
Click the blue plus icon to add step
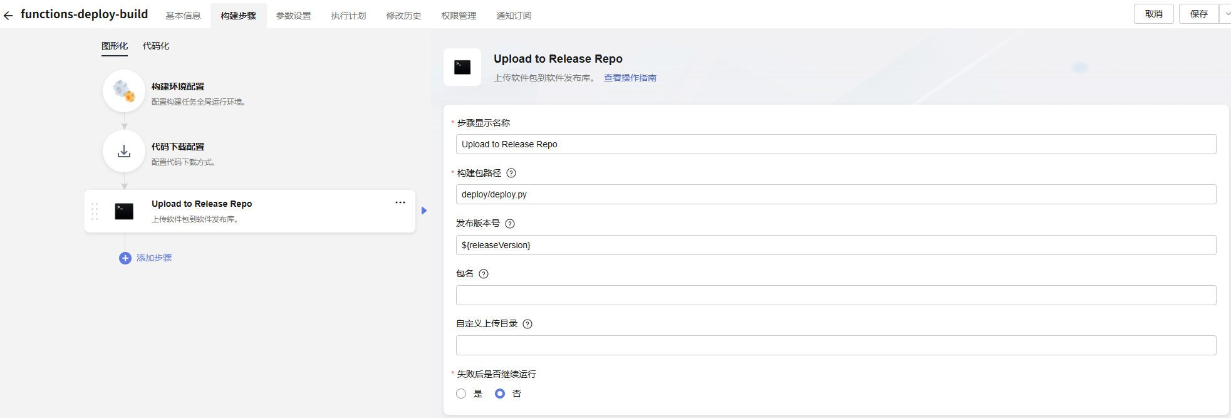point(125,258)
